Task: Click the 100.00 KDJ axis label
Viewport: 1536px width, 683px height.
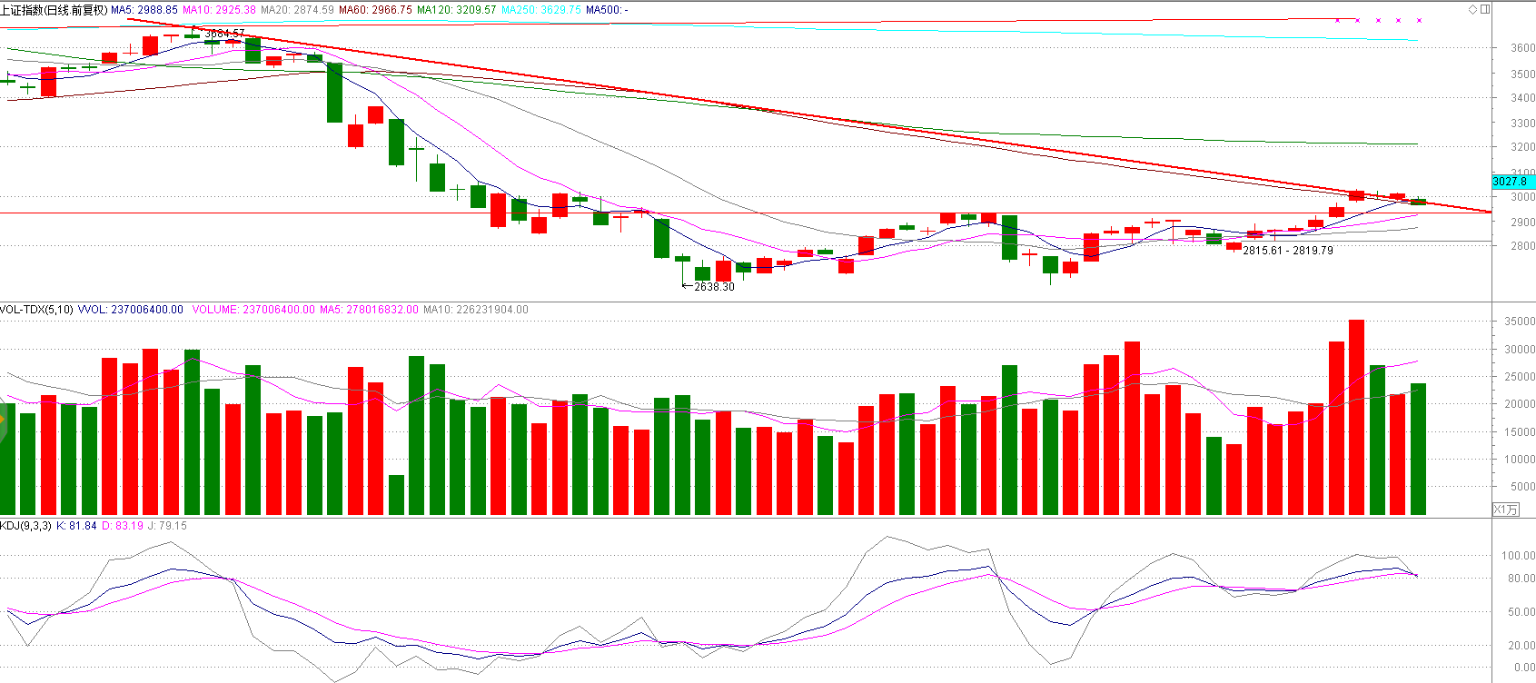Action: (1518, 556)
